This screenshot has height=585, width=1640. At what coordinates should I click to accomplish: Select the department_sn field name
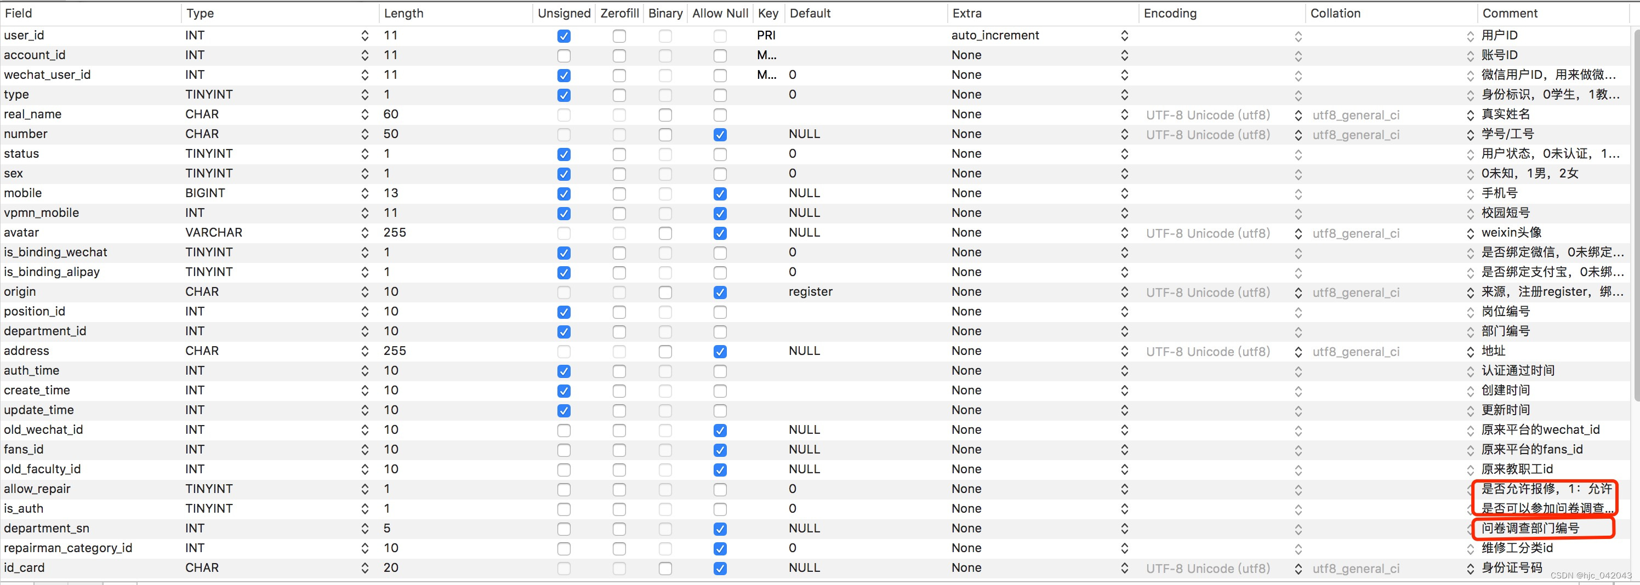tap(47, 529)
